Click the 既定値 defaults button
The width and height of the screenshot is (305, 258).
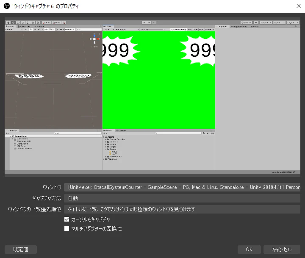click(x=21, y=249)
